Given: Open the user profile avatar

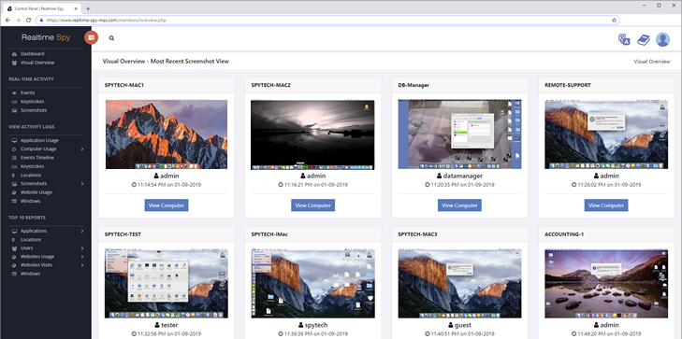Looking at the screenshot, I should coord(663,39).
